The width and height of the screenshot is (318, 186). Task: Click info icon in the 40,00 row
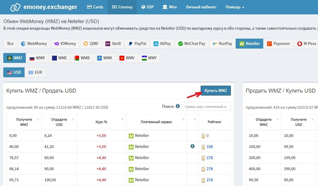coord(193,146)
